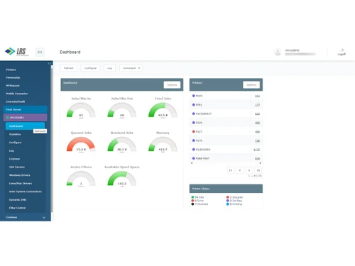Open SAP Servers in the sidebar

point(17,167)
